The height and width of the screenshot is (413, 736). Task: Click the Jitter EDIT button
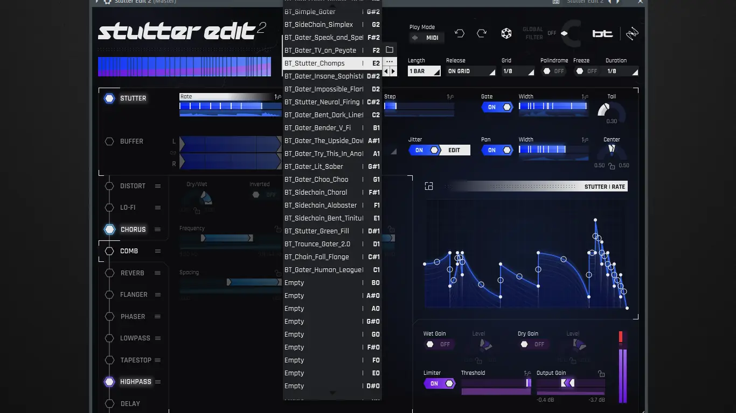455,150
